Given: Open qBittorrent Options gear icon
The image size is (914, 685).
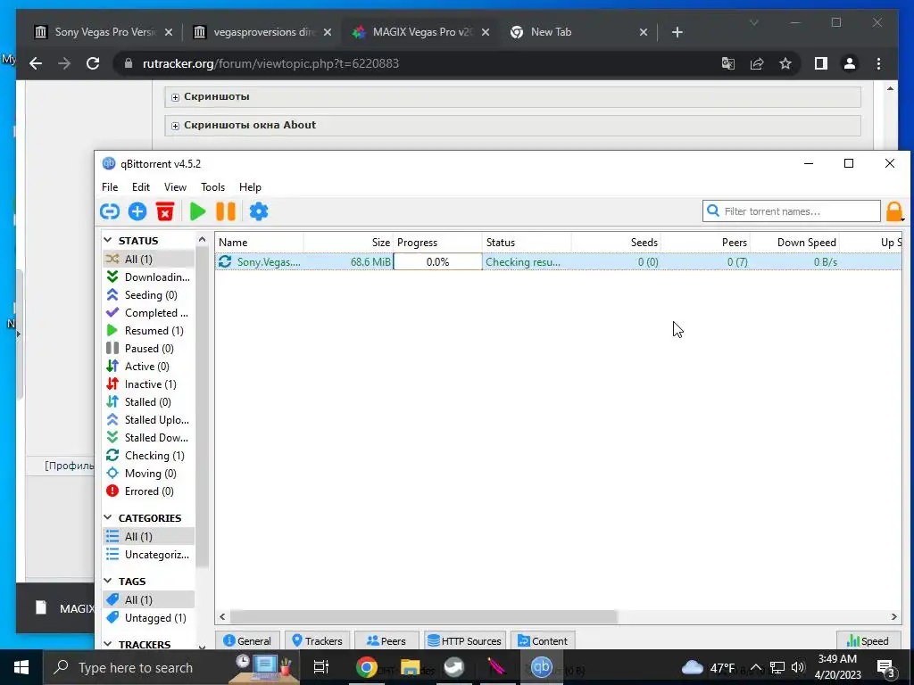Looking at the screenshot, I should point(259,211).
